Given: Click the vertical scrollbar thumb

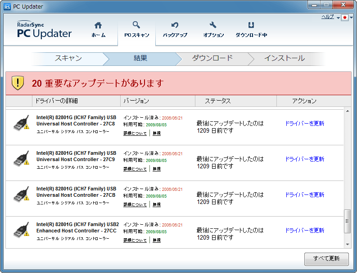Looking at the screenshot, I should point(347,221).
